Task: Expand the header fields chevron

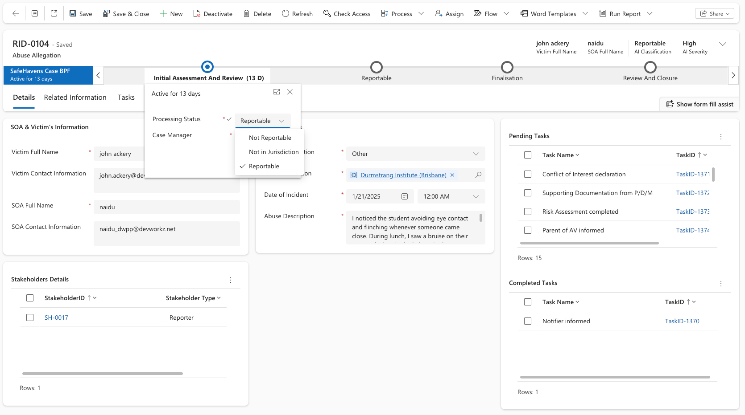Action: [723, 44]
